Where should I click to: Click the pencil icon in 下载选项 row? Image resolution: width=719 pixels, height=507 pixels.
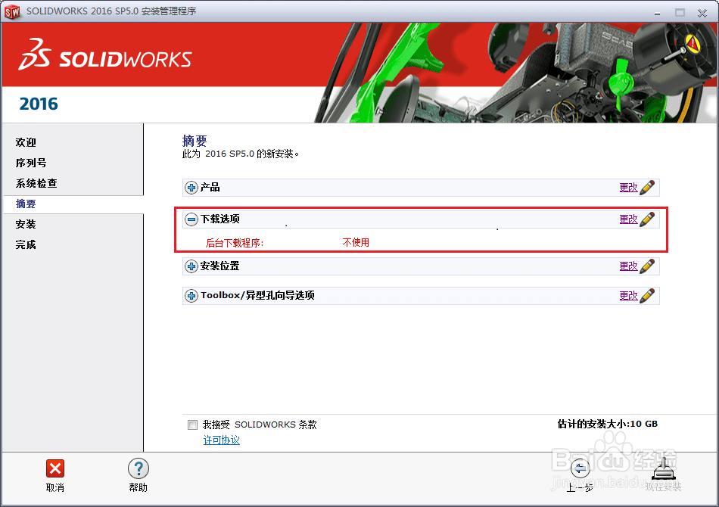tap(647, 219)
